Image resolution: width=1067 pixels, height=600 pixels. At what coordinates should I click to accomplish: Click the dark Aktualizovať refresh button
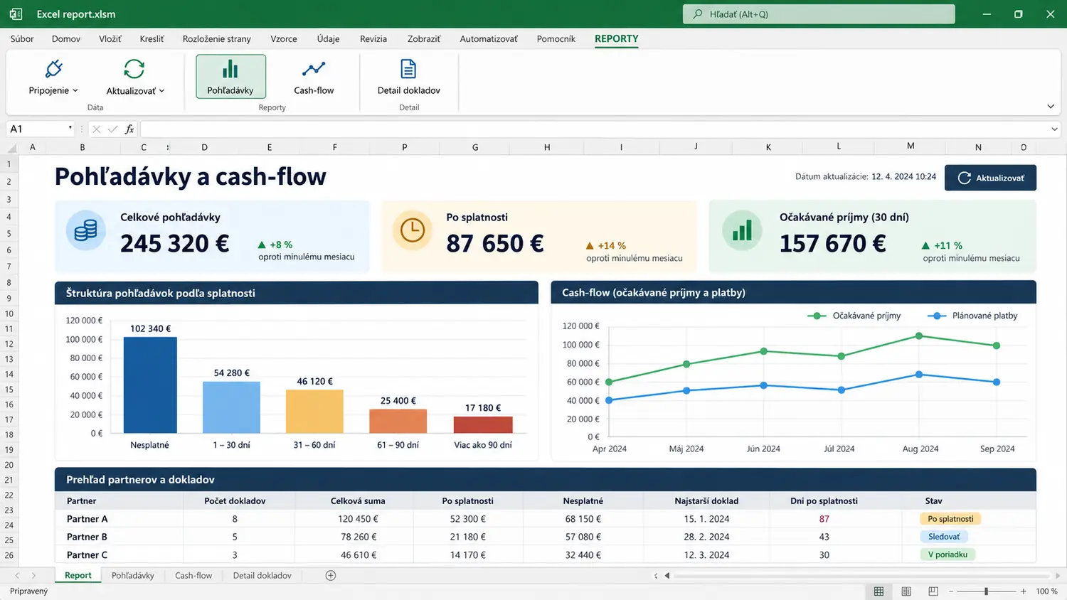(990, 178)
